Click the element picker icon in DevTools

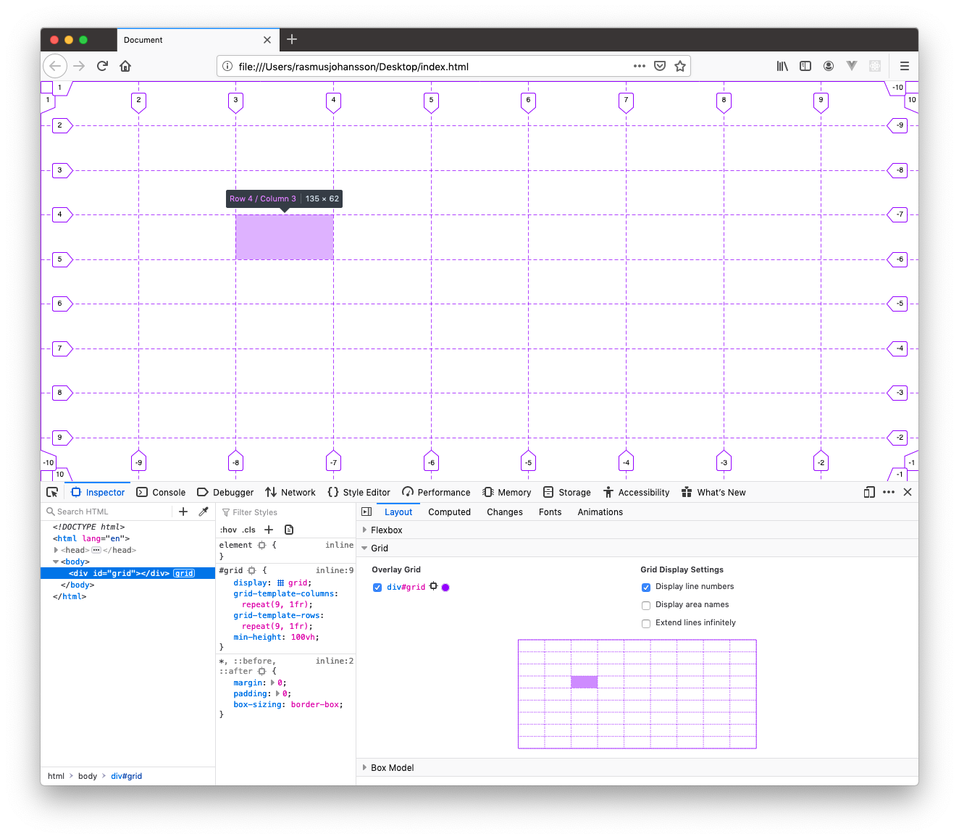[52, 493]
